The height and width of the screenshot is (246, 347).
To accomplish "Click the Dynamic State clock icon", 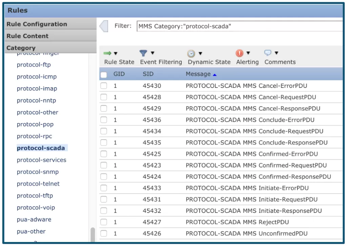I will pyautogui.click(x=191, y=54).
